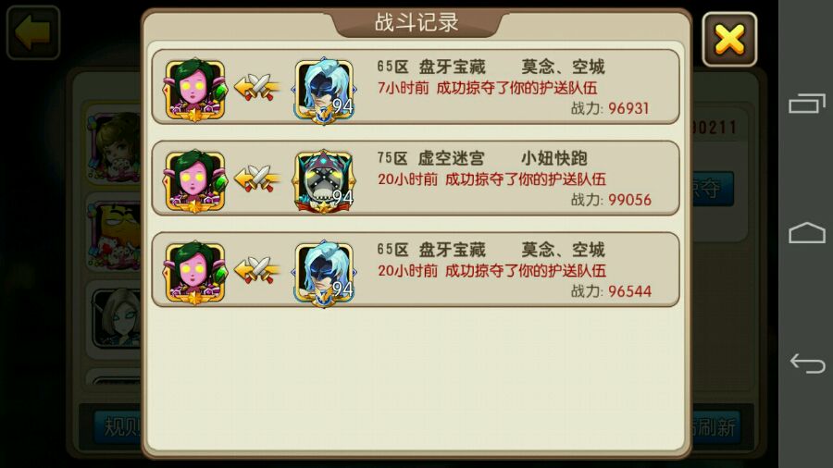Tap green-haired avatar in second record

[195, 181]
